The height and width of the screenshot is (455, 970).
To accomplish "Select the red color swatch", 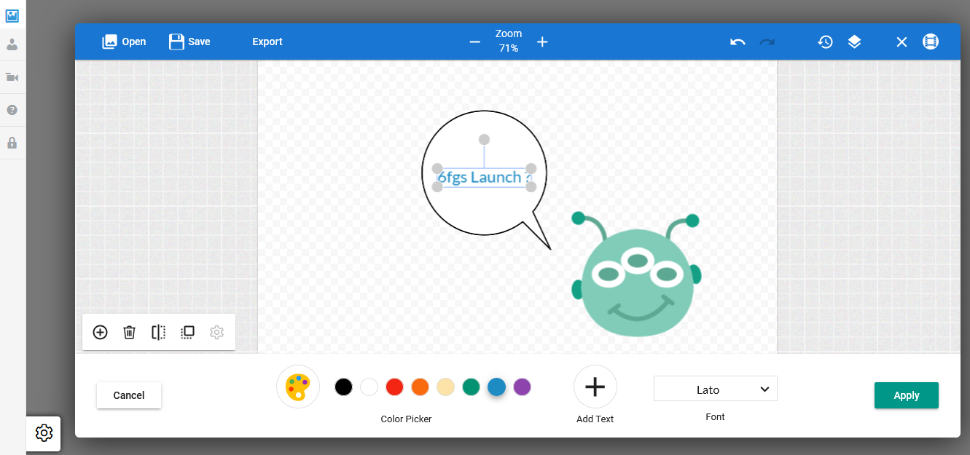I will coord(394,387).
